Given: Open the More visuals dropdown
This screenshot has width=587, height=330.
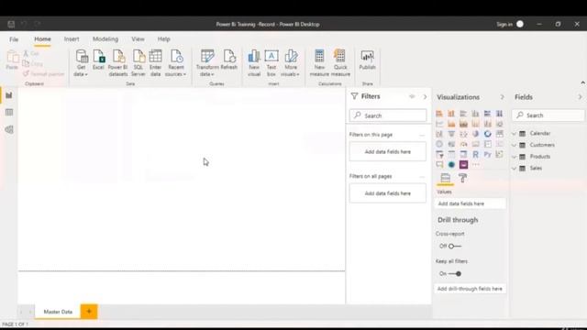Looking at the screenshot, I should pos(290,63).
